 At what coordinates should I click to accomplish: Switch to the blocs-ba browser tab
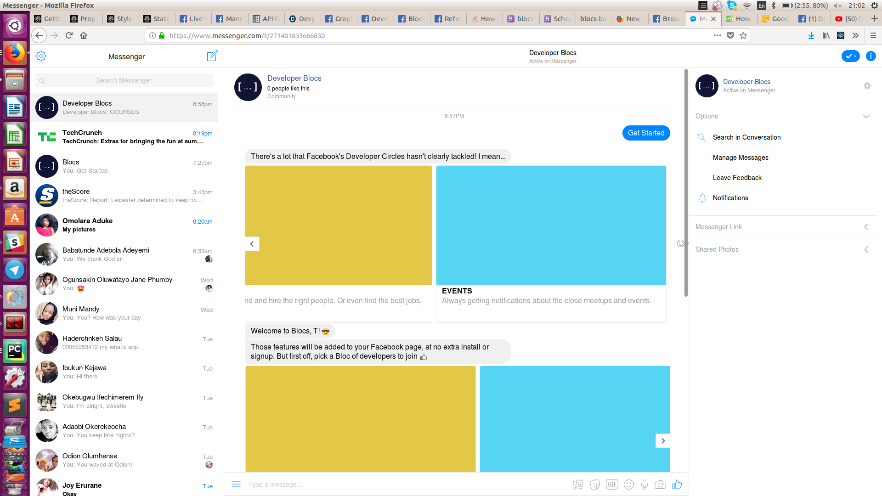(593, 19)
